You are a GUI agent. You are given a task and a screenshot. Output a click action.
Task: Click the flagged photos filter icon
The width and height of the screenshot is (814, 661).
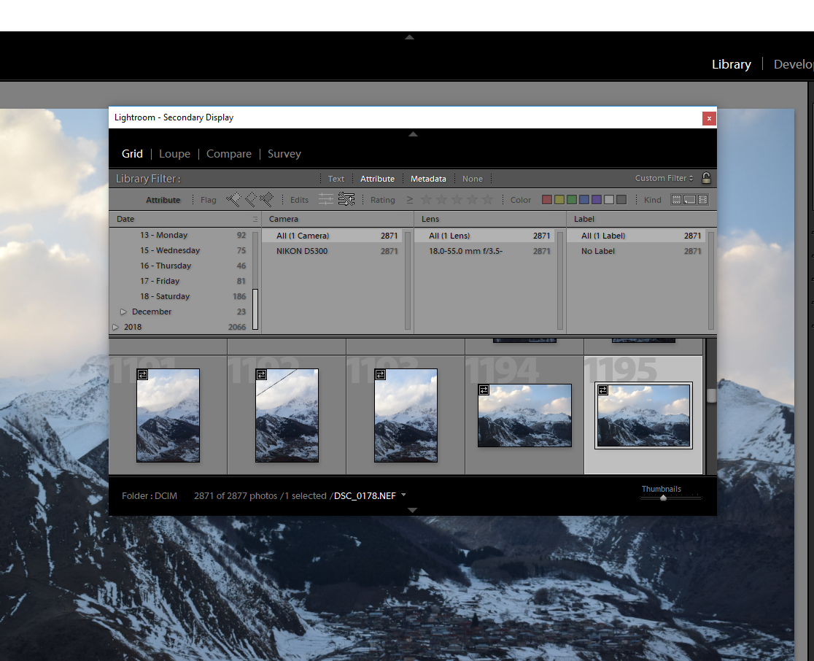point(233,199)
